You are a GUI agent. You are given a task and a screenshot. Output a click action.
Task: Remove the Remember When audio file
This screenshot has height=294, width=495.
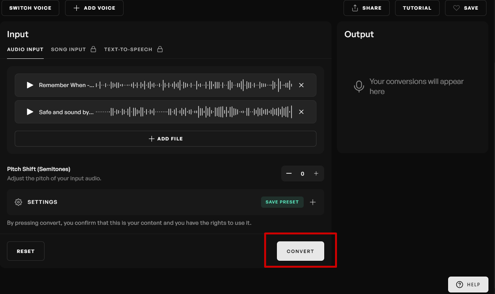coord(301,85)
